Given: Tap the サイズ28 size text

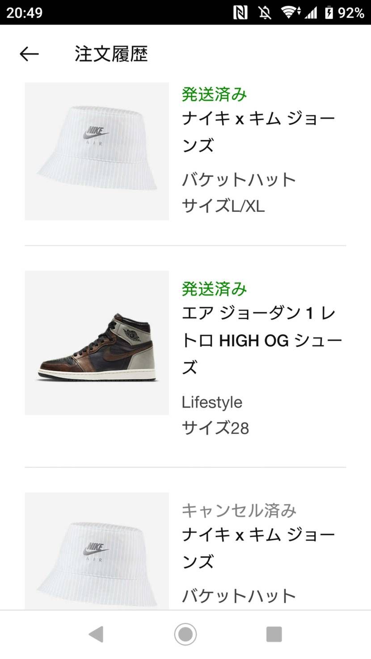Looking at the screenshot, I should [x=215, y=428].
